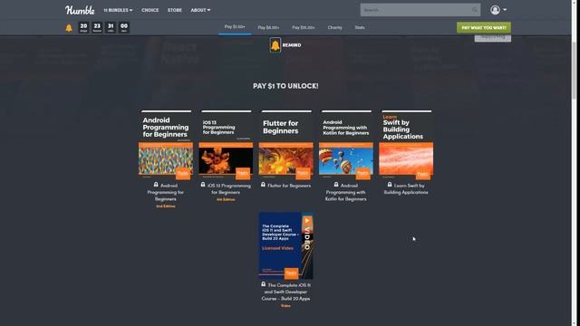Expand the About dropdown menu
Image resolution: width=580 pixels, height=326 pixels.
pos(200,10)
